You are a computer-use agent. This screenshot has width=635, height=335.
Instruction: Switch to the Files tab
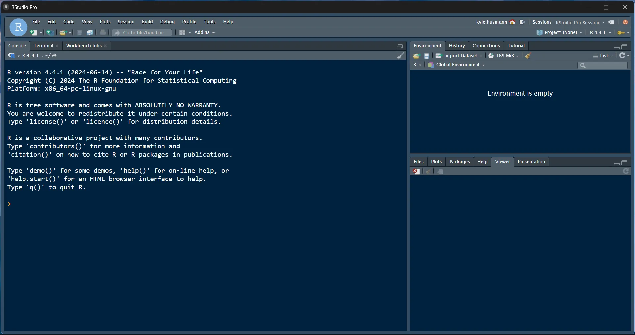click(419, 162)
